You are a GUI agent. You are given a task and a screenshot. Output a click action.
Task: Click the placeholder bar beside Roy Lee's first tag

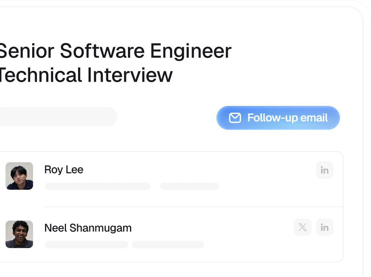190,186
